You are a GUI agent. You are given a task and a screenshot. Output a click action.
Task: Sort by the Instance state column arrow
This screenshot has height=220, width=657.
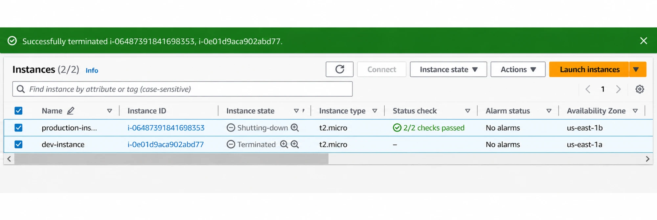pyautogui.click(x=296, y=111)
